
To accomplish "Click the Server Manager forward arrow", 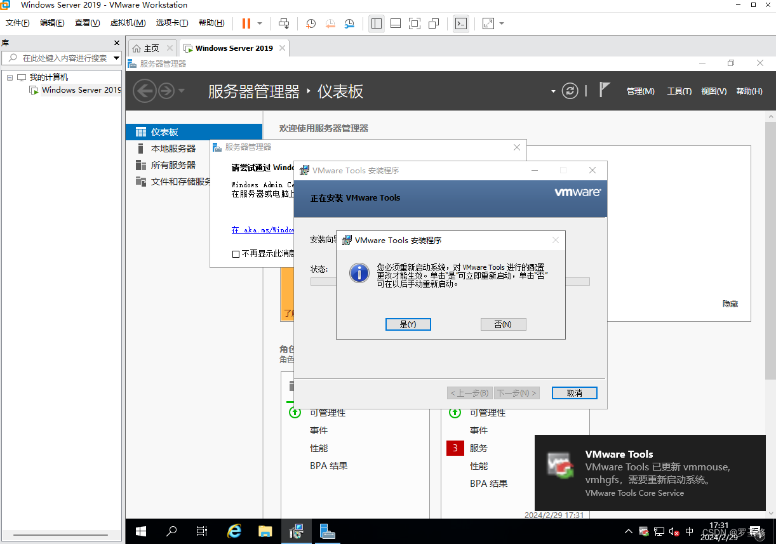I will pyautogui.click(x=166, y=91).
